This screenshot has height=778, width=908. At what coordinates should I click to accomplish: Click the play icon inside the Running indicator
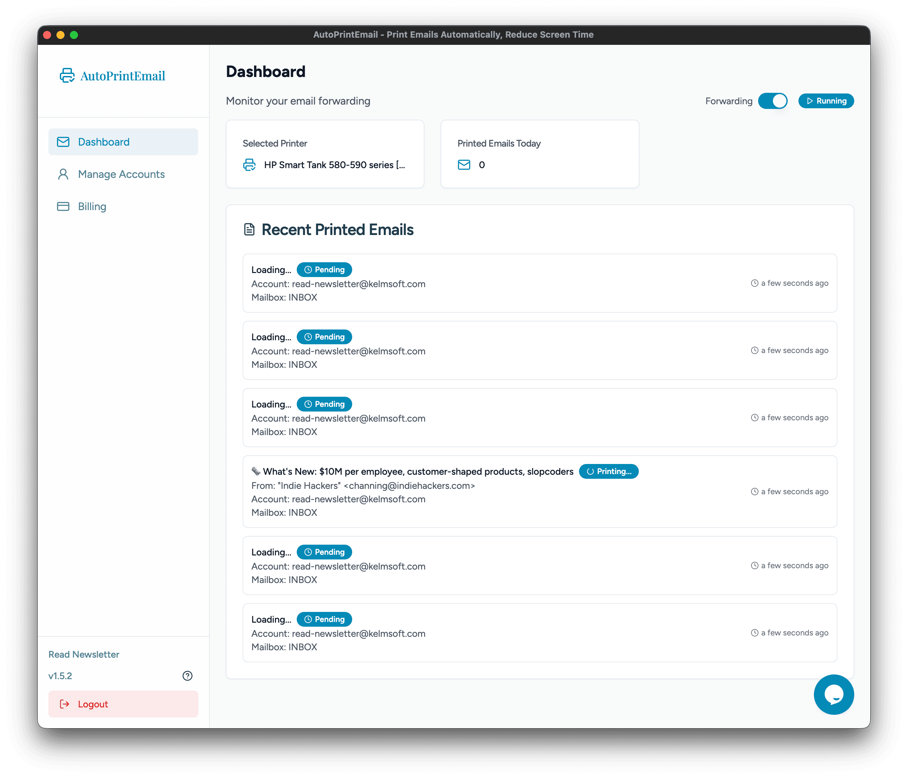[810, 101]
